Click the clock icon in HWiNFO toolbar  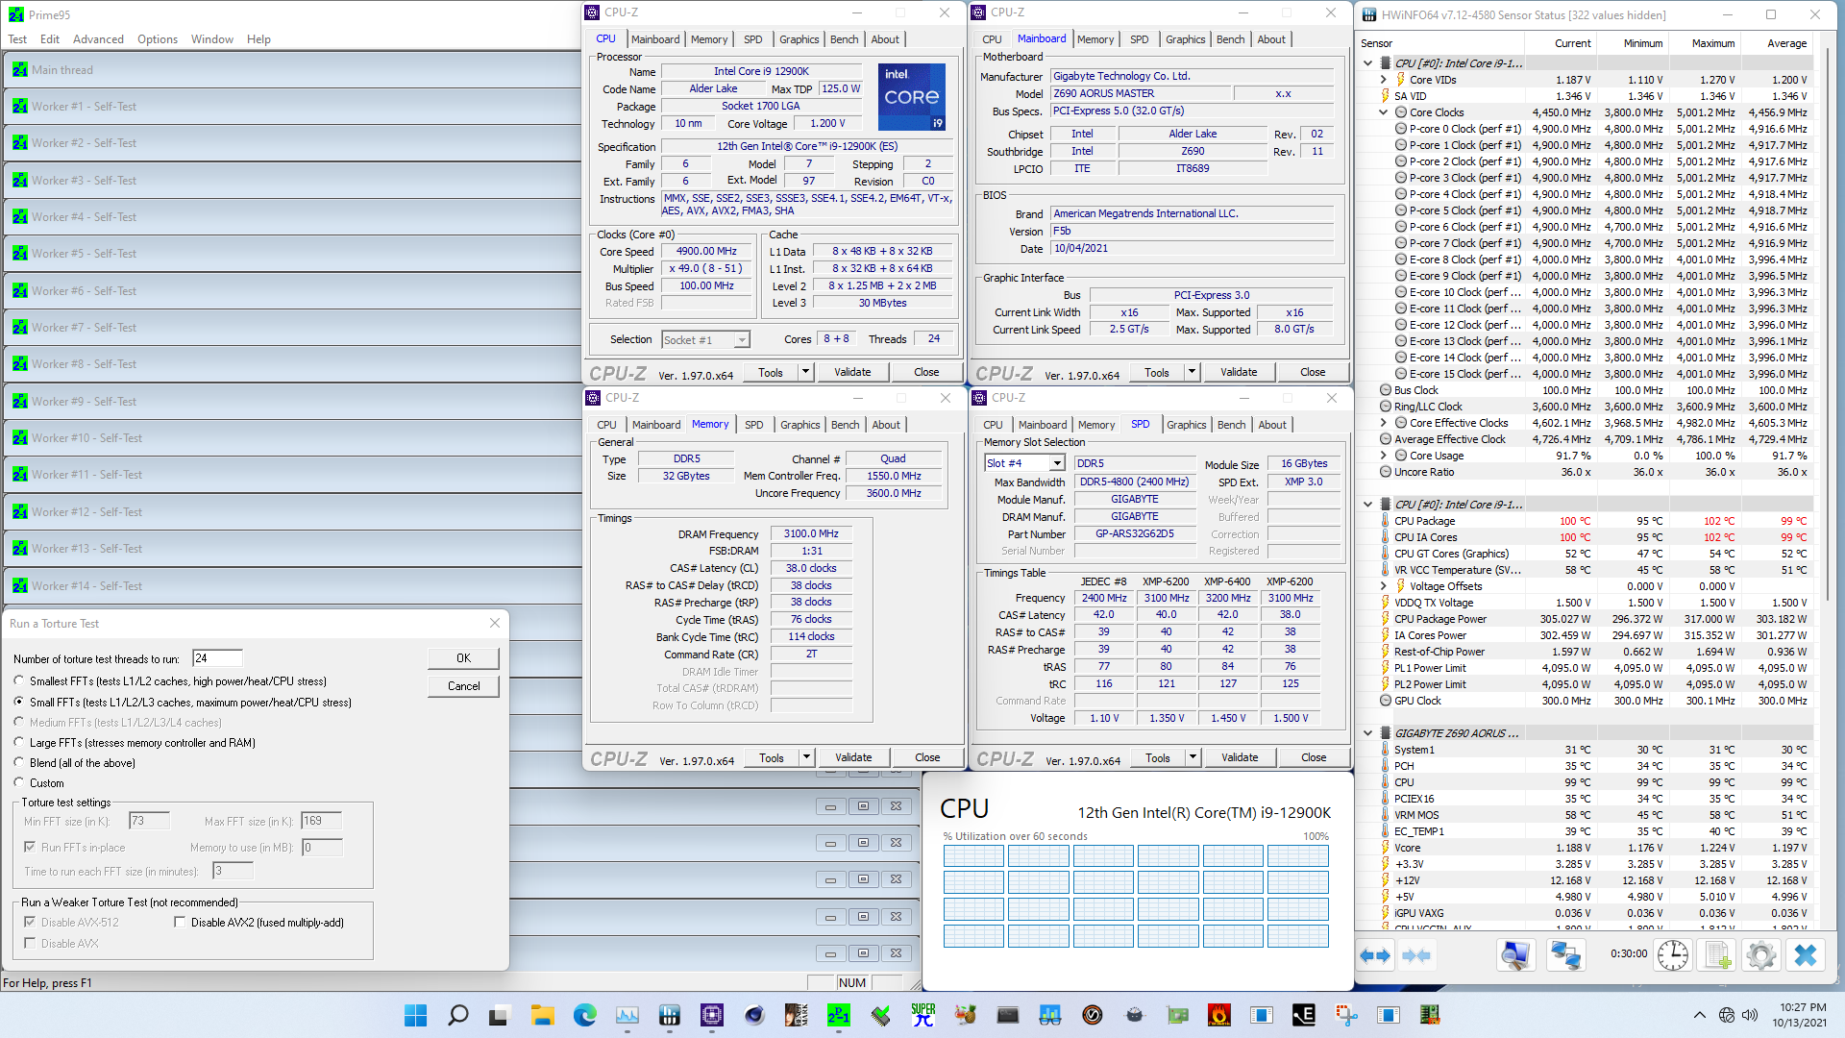pyautogui.click(x=1673, y=955)
